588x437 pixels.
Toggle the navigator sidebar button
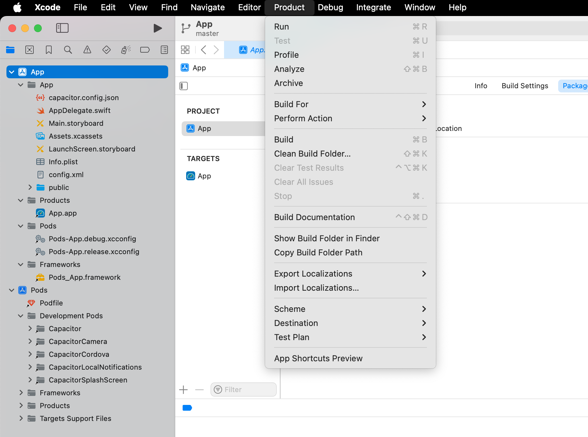pyautogui.click(x=62, y=28)
